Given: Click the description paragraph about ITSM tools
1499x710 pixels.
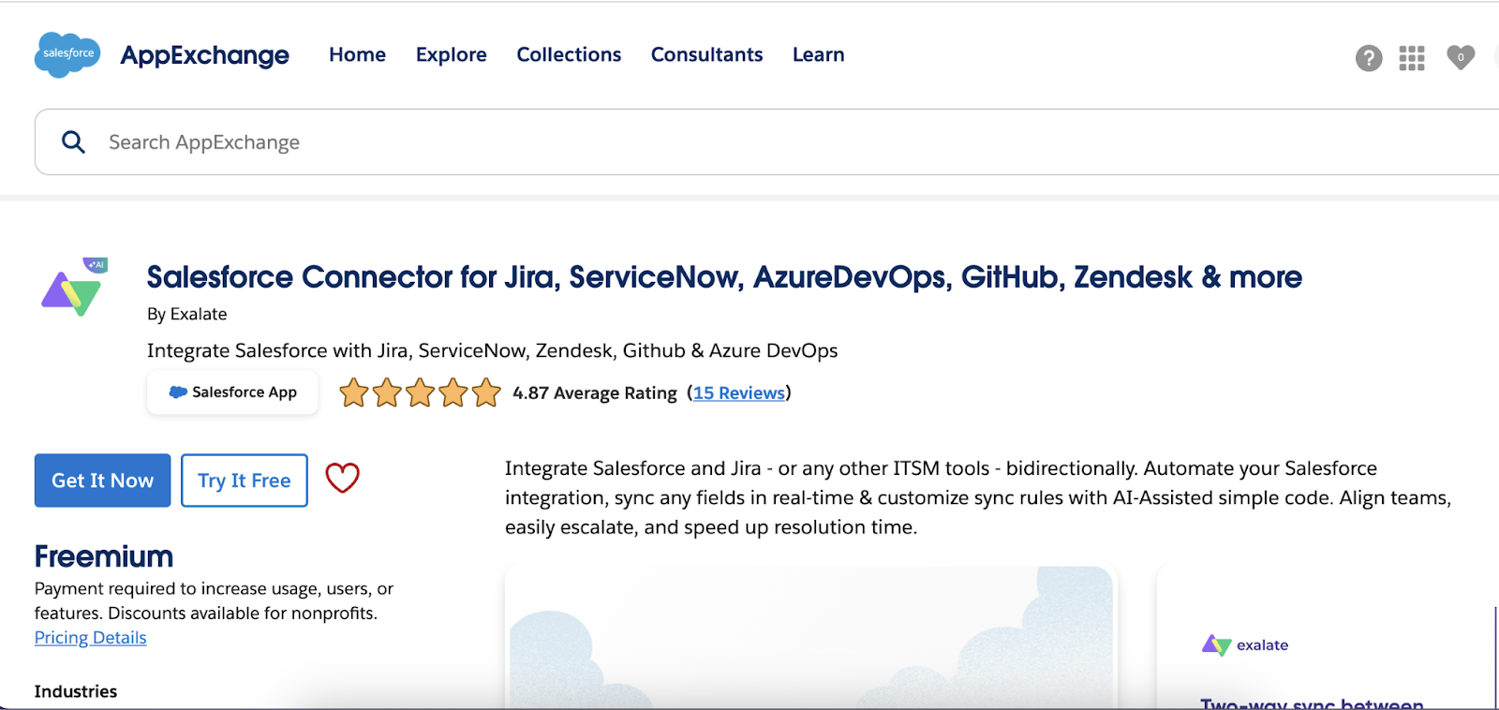Looking at the screenshot, I should point(977,497).
